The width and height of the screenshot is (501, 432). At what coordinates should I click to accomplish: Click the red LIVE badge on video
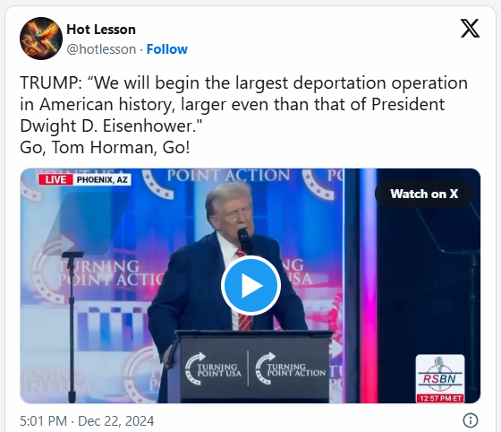tap(55, 179)
